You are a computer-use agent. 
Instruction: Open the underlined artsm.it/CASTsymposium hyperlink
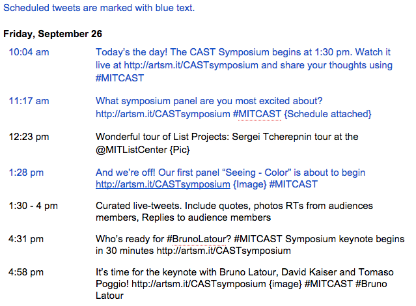click(163, 184)
